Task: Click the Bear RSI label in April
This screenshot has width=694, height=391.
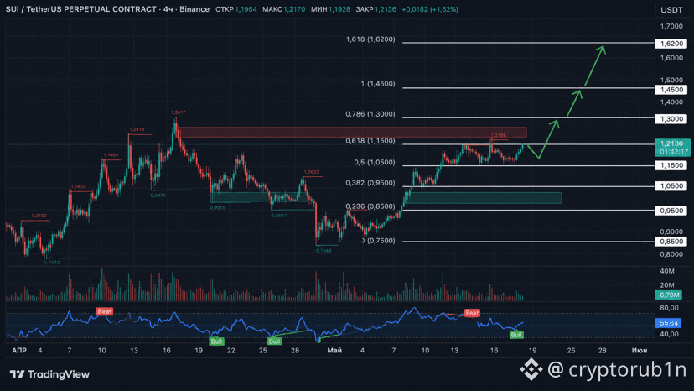Action: point(105,311)
